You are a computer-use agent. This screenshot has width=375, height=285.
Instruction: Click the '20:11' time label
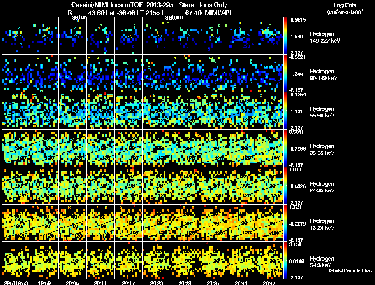click(x=100, y=283)
